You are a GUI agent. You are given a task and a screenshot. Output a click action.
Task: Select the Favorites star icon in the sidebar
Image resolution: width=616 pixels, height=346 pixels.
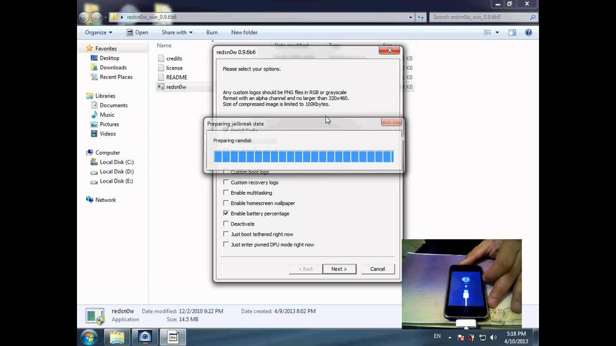pos(89,49)
